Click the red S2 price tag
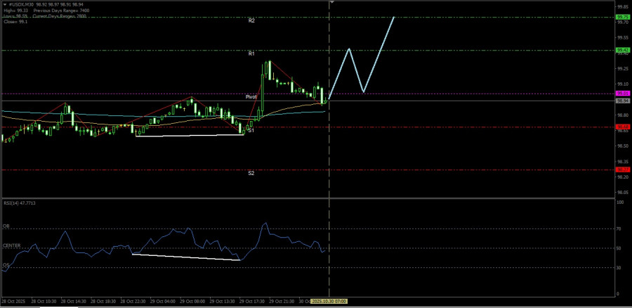Viewport: 632px width, 308px height. pos(622,169)
